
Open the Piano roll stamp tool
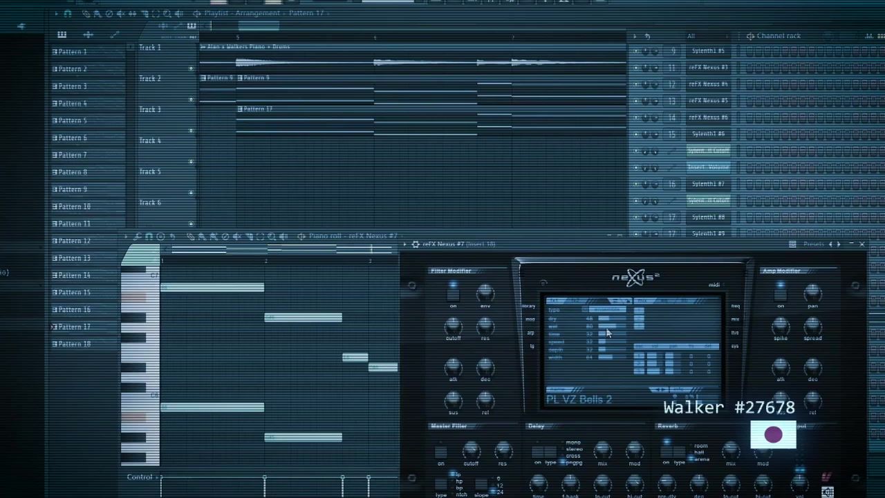pos(160,236)
